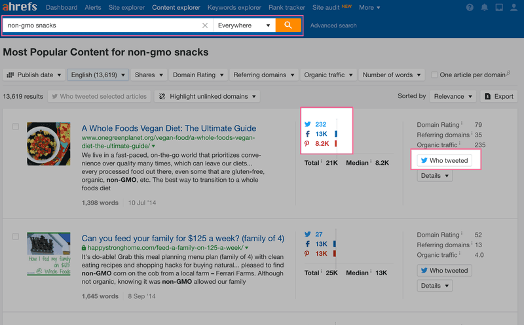Open the Referring domains filter dropdown

(x=264, y=75)
